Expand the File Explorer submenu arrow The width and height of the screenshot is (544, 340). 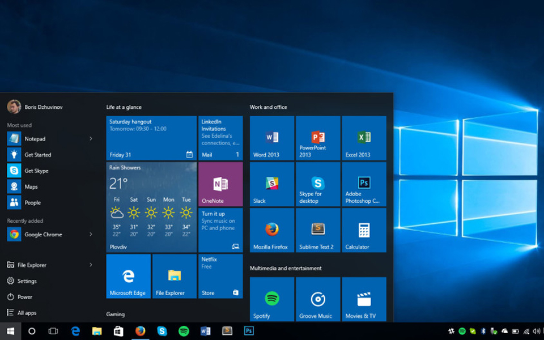91,265
